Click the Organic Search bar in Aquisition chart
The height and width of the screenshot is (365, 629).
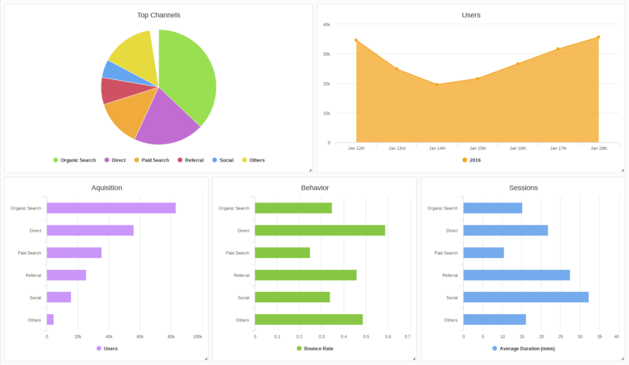(111, 208)
